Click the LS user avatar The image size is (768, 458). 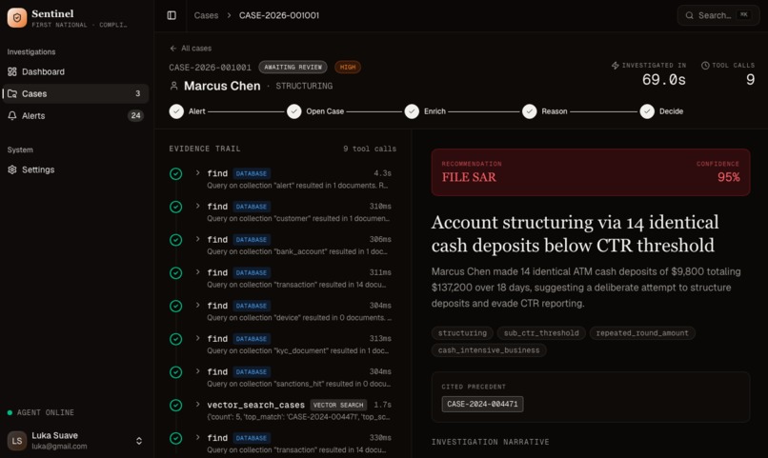[17, 440]
